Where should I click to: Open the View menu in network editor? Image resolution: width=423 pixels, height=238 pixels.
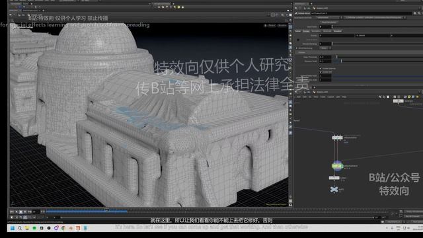pos(316,97)
